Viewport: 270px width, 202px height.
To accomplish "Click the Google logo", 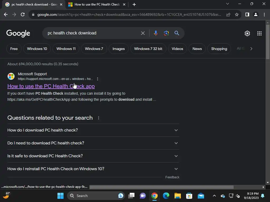I will (x=18, y=33).
